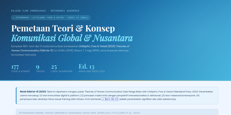The image size is (231, 115).
Task: Click 'Edisi ke-13' bold text in intro
Action: coord(46,51)
